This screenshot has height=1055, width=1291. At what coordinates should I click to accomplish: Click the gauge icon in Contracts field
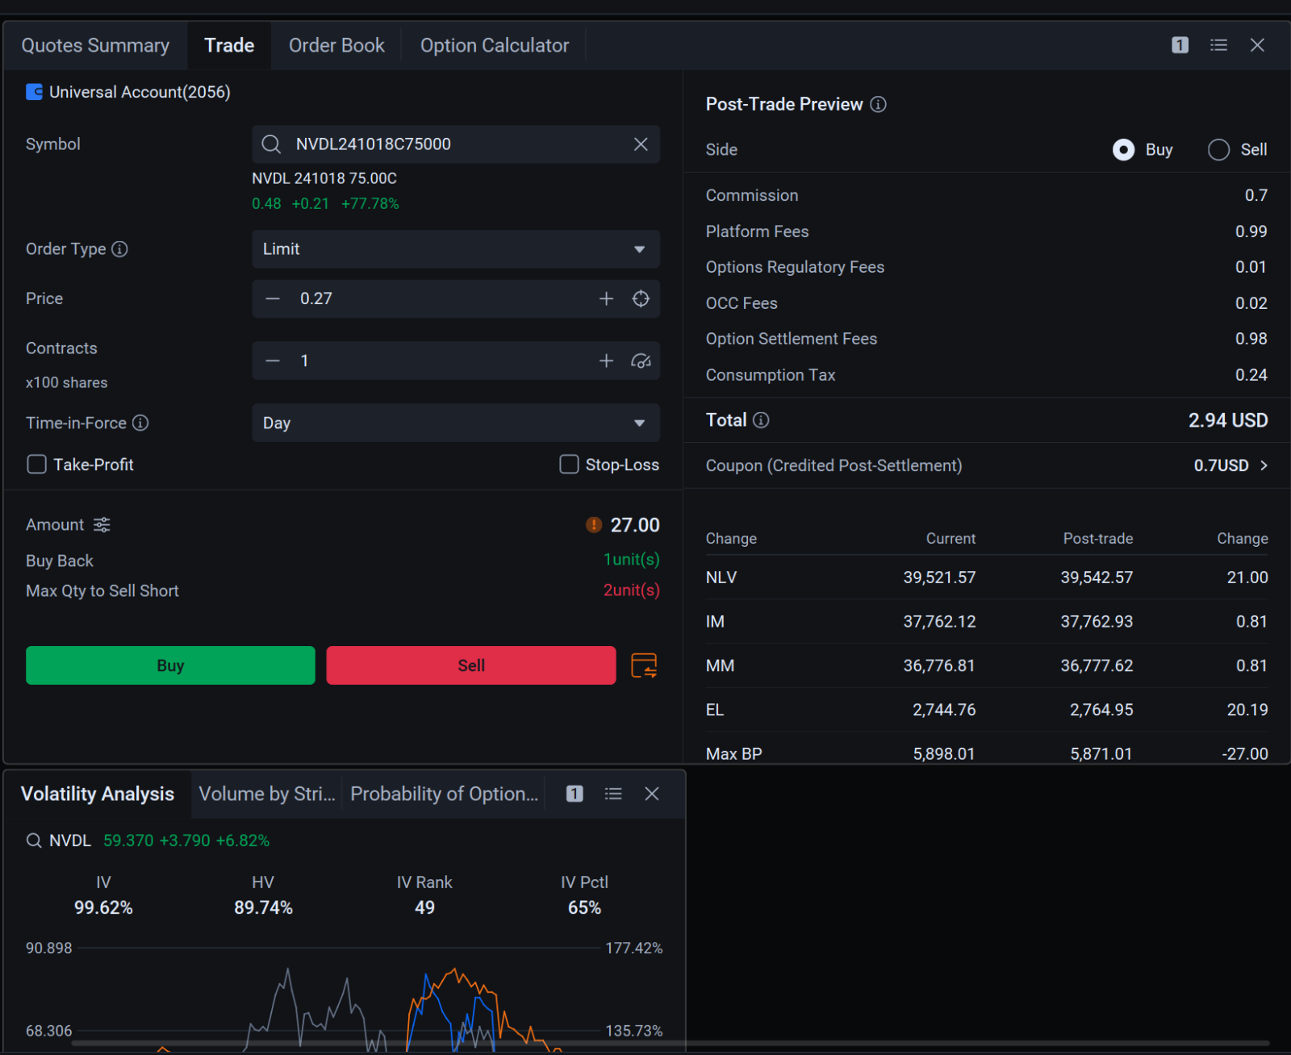pos(641,361)
